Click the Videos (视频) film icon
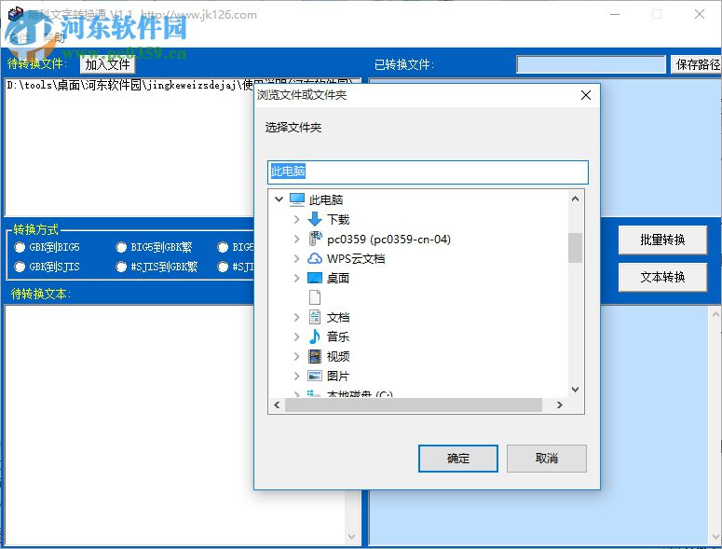Image resolution: width=722 pixels, height=549 pixels. 315,356
